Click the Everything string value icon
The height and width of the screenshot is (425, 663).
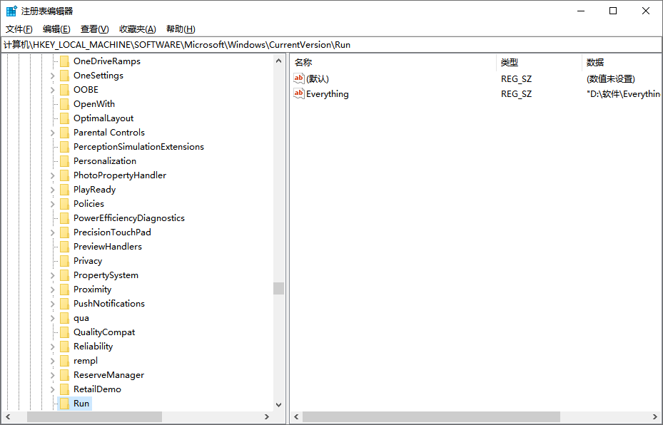coord(299,94)
